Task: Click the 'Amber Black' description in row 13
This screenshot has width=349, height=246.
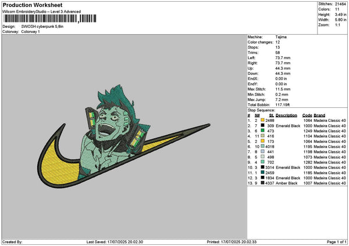Action: [x=286, y=183]
